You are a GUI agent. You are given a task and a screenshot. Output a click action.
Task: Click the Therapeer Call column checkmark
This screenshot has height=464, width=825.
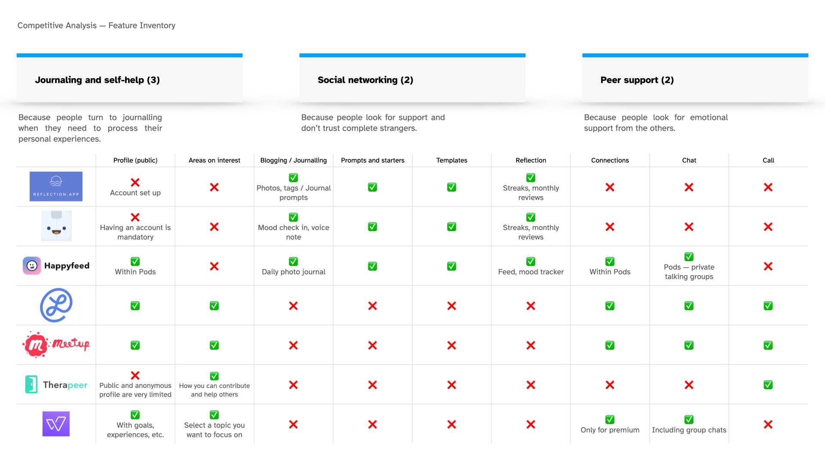(768, 385)
